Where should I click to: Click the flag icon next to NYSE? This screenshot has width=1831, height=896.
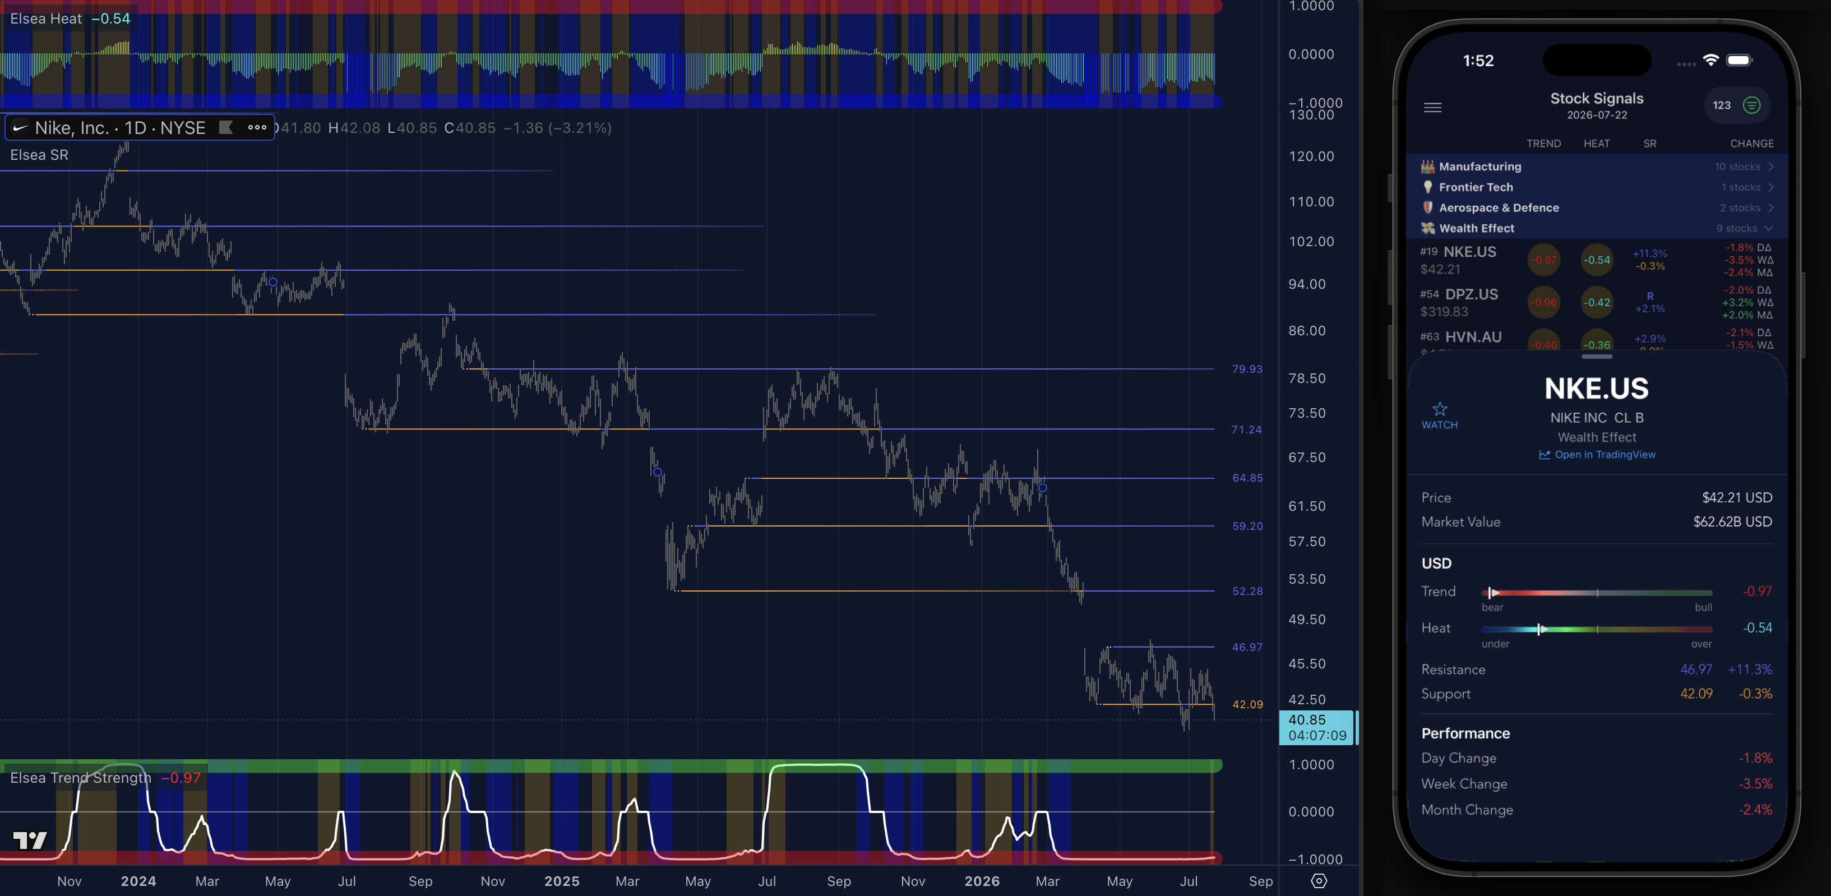(225, 127)
